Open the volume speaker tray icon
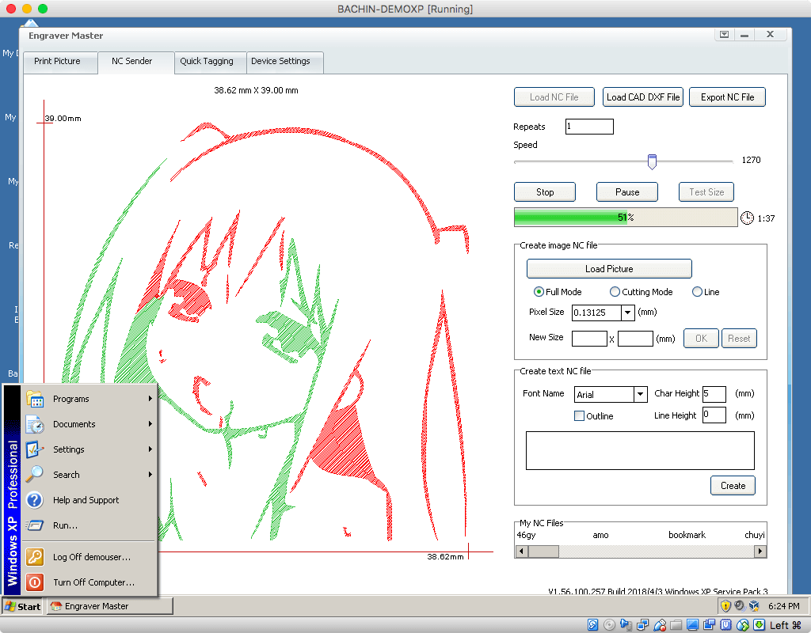 (740, 605)
